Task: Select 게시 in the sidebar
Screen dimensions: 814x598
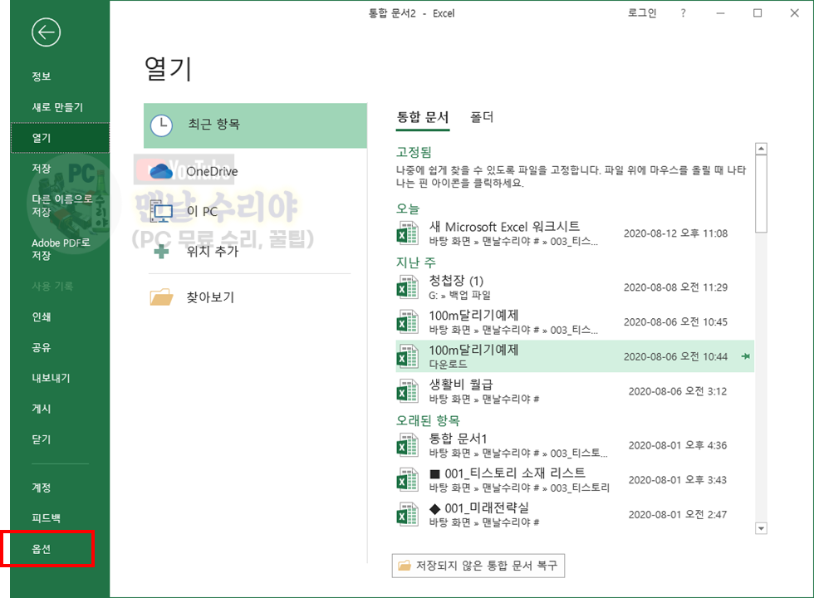Action: pos(60,409)
